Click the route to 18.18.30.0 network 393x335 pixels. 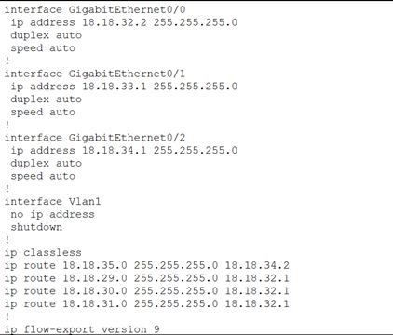(x=147, y=291)
